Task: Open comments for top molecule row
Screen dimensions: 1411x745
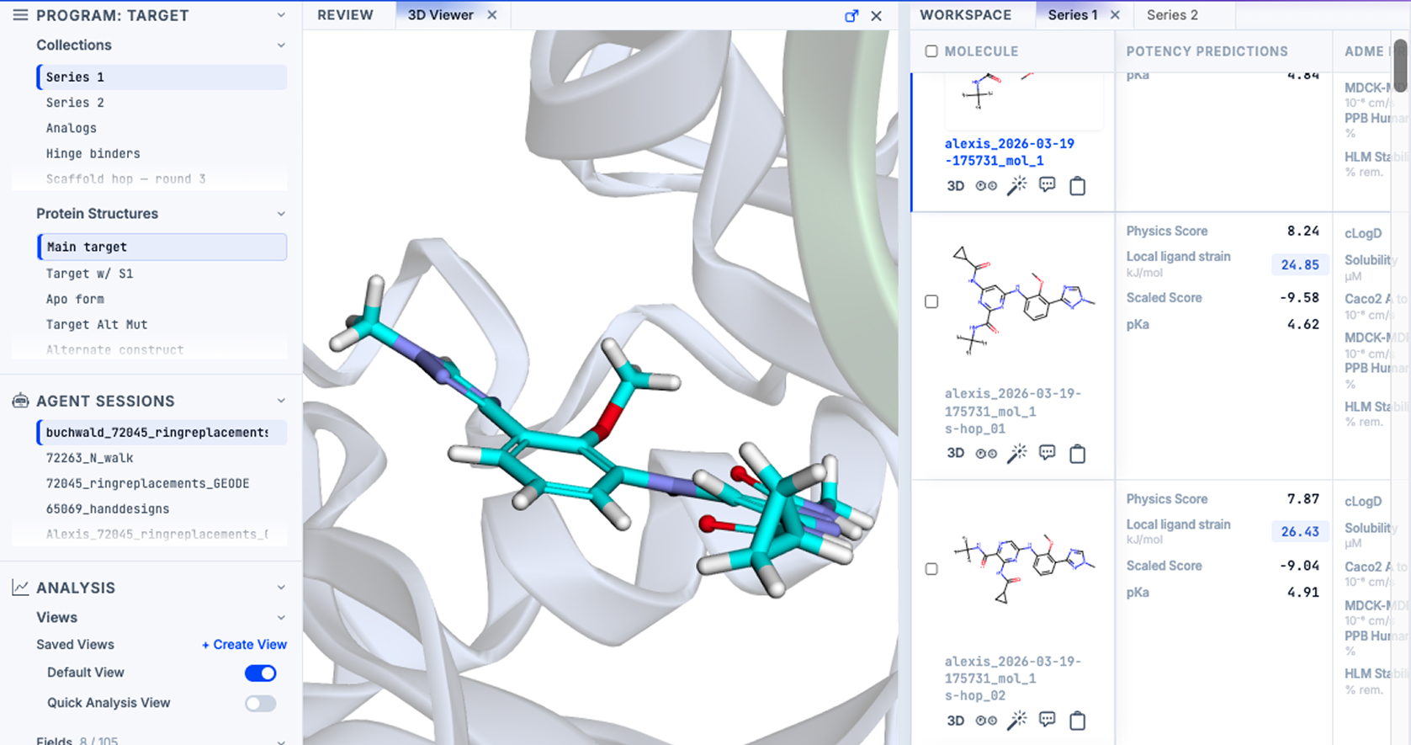Action: coord(1047,185)
